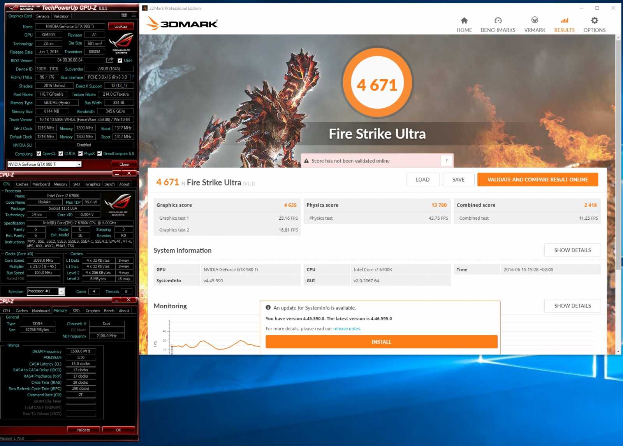Click the Combined score value 2 418
The width and height of the screenshot is (623, 446).
coord(590,205)
